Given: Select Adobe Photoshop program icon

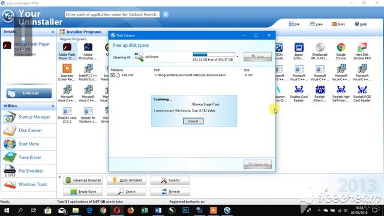Looking at the screenshot, I should (x=88, y=51).
